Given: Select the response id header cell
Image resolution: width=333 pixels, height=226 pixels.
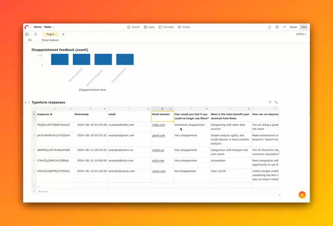Looking at the screenshot, I should [55, 116].
